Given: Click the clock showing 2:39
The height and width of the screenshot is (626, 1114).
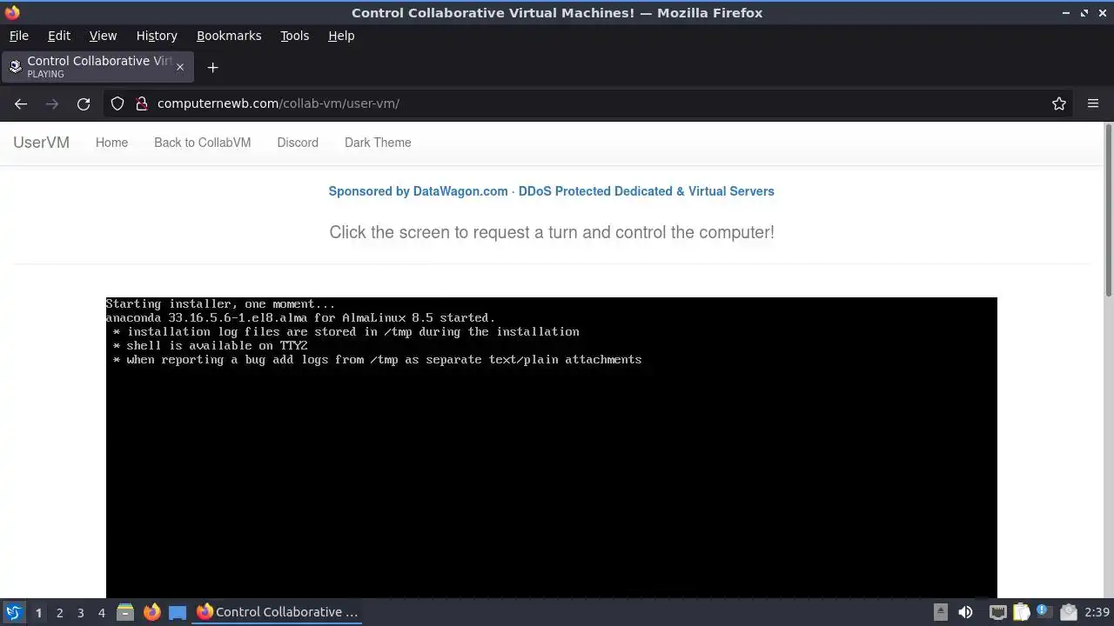Looking at the screenshot, I should pyautogui.click(x=1097, y=612).
